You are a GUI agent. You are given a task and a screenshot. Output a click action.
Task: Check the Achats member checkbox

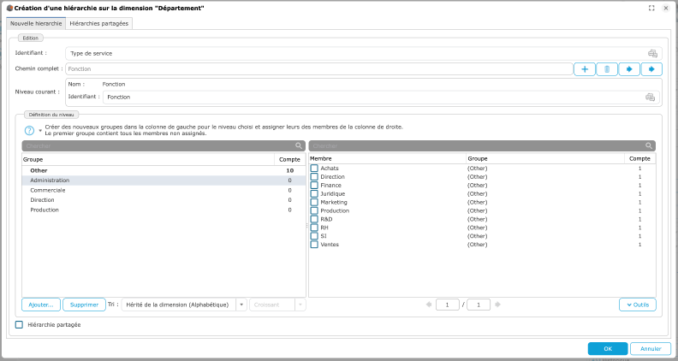(x=314, y=169)
